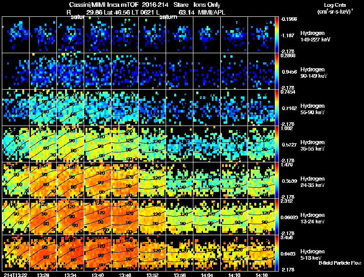
Task: Select the 13:40 panel in 13-24 keV row
Action: coord(98,217)
